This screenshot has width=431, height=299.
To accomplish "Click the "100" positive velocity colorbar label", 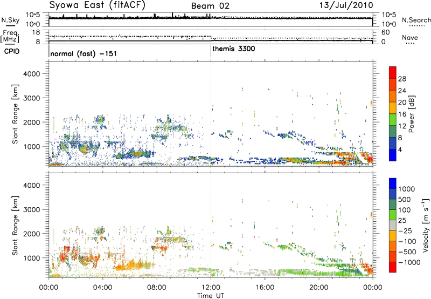I will 405,210.
